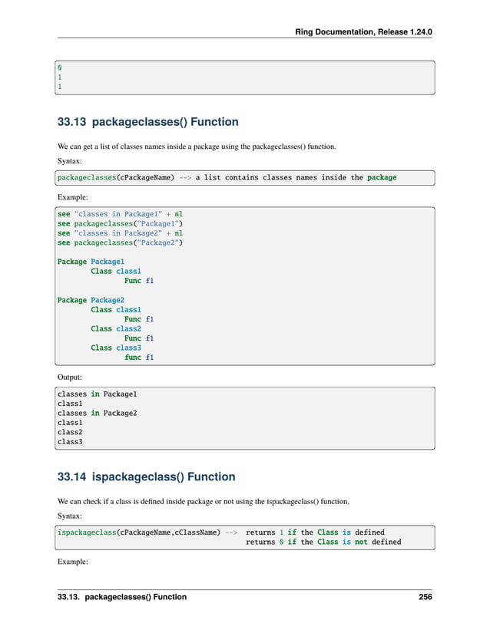Click the code line see "classes in Package2" + nl
The width and height of the screenshot is (490, 633).
[120, 233]
